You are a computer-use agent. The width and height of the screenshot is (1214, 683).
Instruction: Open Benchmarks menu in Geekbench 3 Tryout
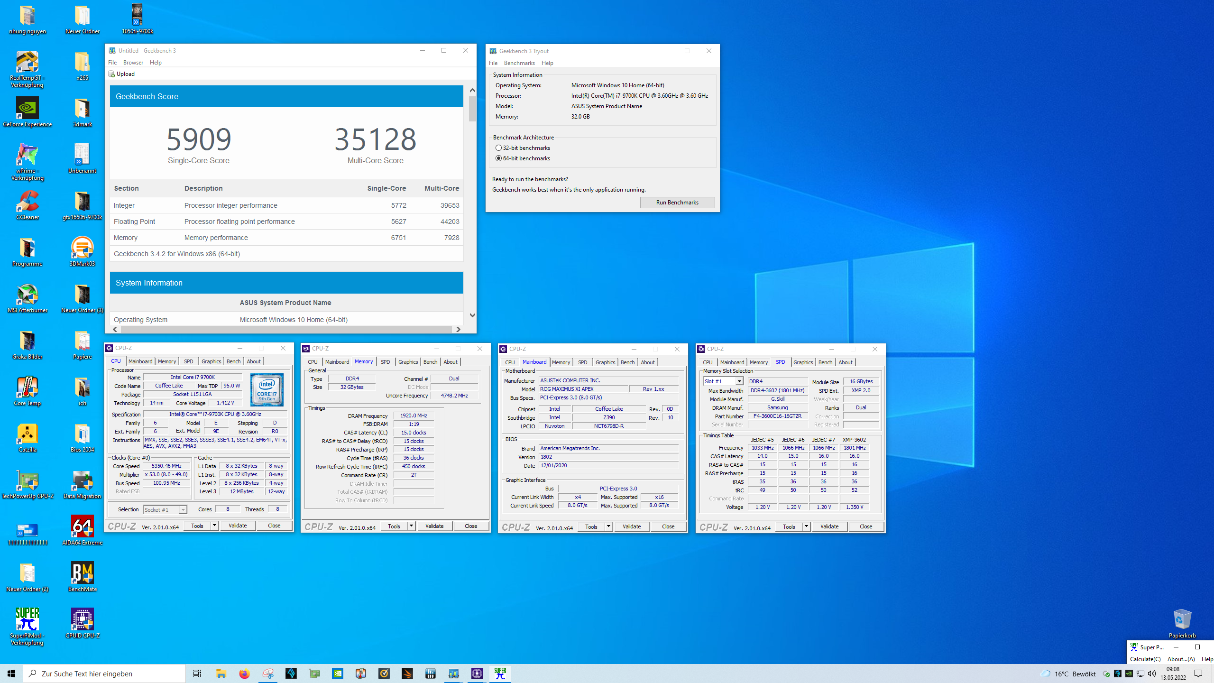pyautogui.click(x=519, y=63)
